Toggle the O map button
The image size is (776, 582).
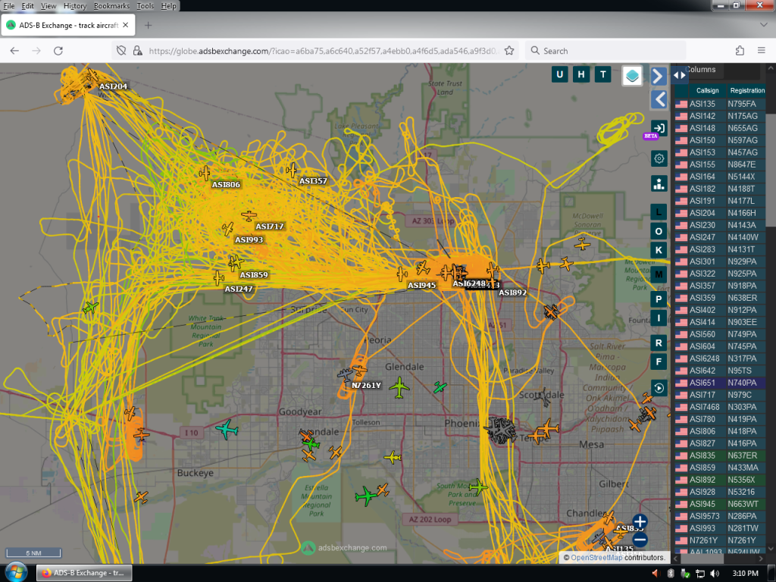pyautogui.click(x=659, y=231)
